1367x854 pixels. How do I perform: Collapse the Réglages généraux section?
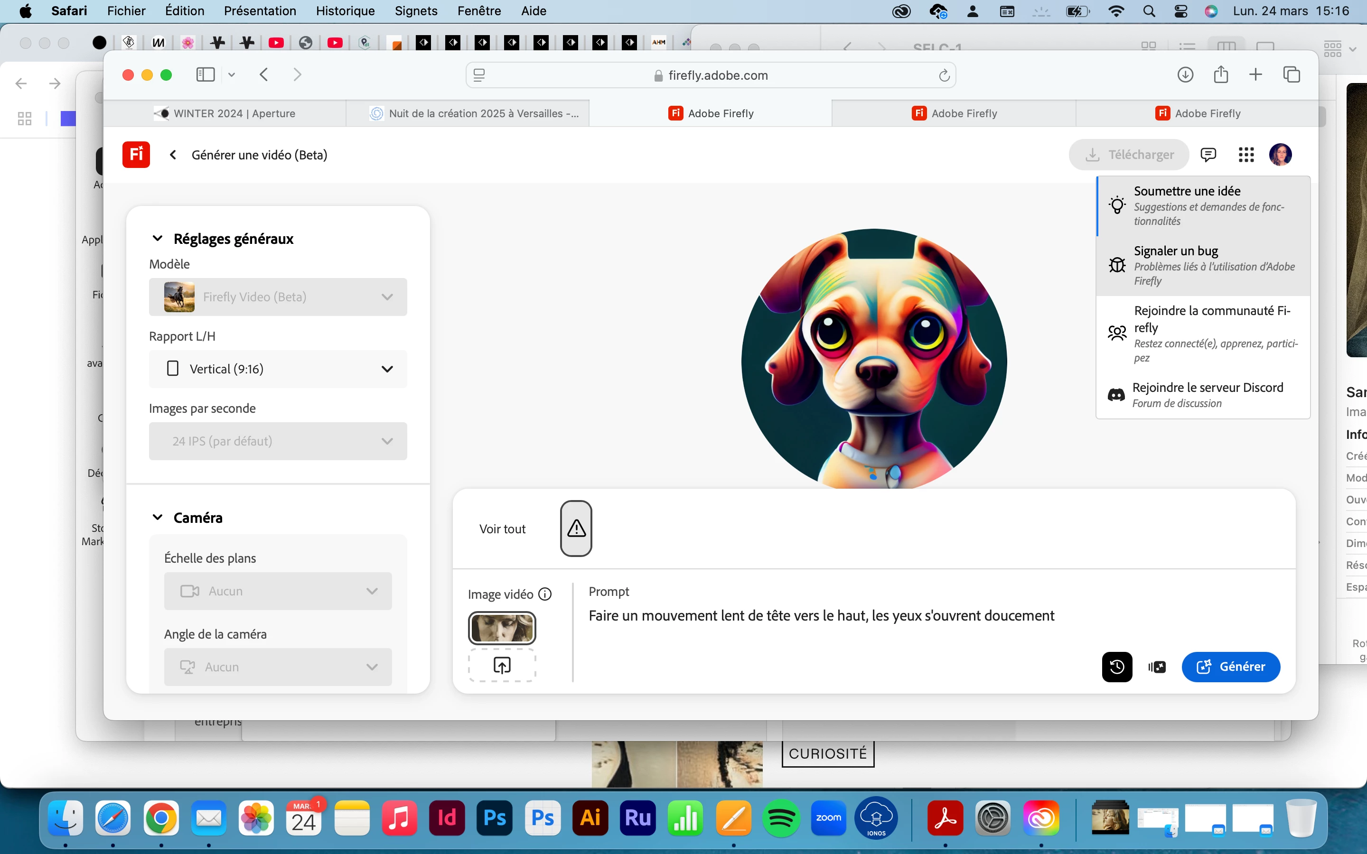click(158, 238)
